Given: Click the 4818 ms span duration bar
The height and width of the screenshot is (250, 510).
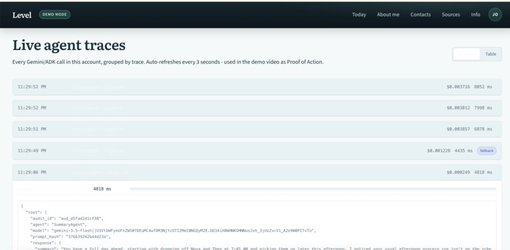Looking at the screenshot, I should click(313, 189).
